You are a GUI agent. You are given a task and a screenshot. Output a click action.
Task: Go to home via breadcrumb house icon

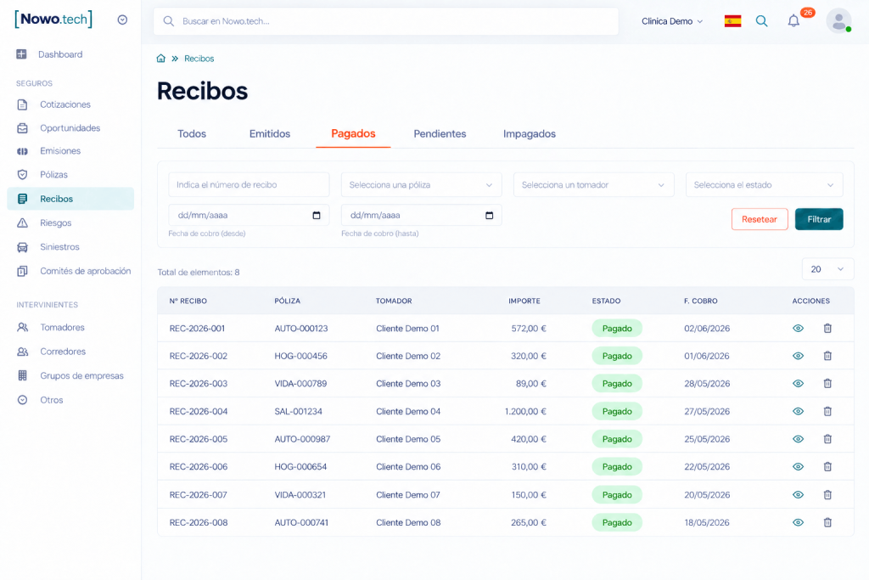(160, 59)
